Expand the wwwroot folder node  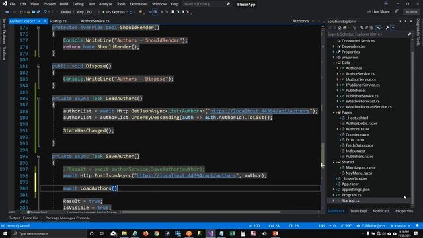(334, 58)
